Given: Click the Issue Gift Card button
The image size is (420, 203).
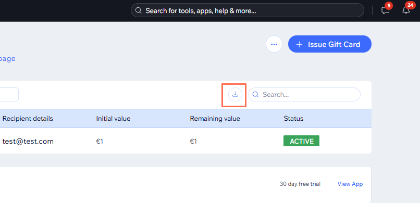Looking at the screenshot, I should (330, 44).
